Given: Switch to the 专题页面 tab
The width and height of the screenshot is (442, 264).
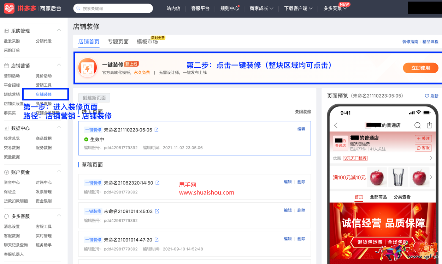Looking at the screenshot, I should pos(118,42).
